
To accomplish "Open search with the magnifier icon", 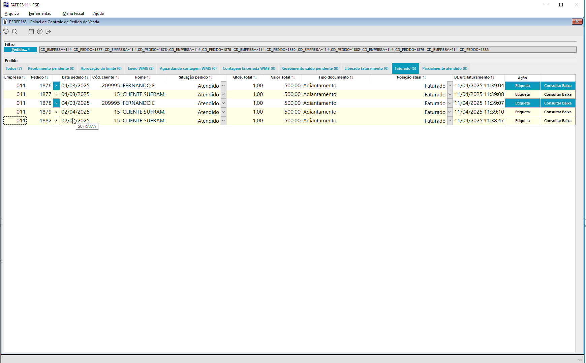I will (x=14, y=31).
